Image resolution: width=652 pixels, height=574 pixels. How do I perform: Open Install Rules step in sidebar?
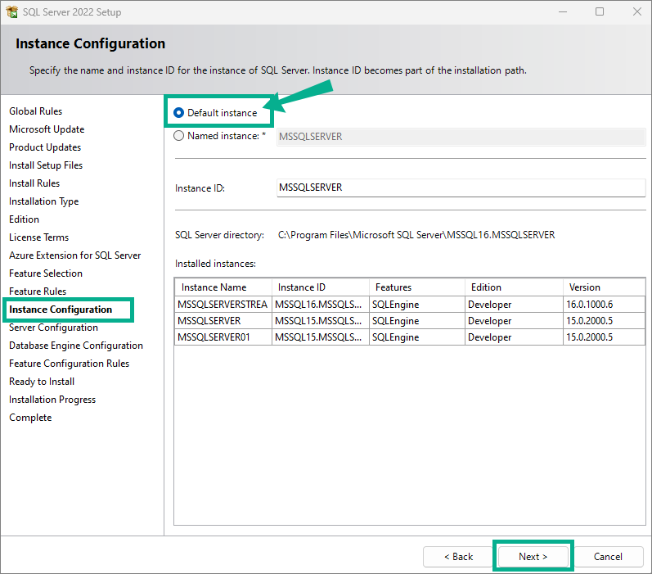point(34,183)
